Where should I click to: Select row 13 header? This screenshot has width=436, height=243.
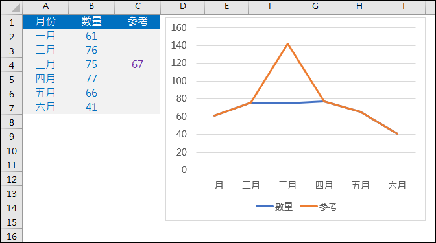point(12,193)
